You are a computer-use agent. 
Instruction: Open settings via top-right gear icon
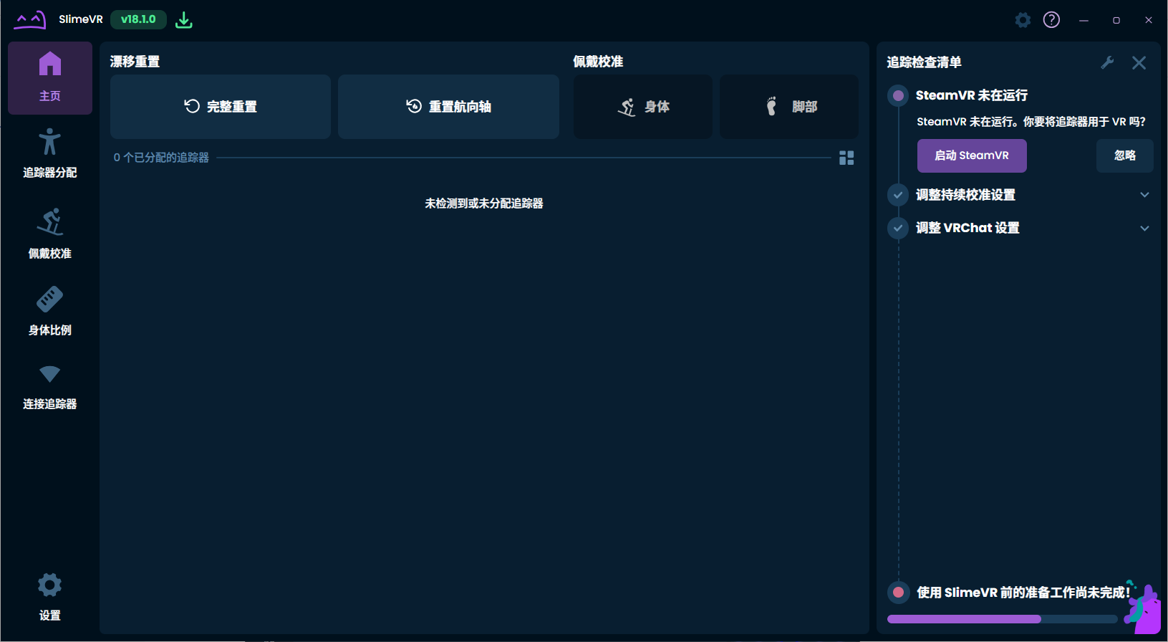(x=1023, y=20)
